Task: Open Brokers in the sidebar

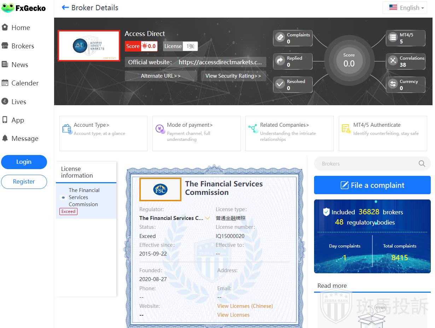Action: (x=23, y=46)
